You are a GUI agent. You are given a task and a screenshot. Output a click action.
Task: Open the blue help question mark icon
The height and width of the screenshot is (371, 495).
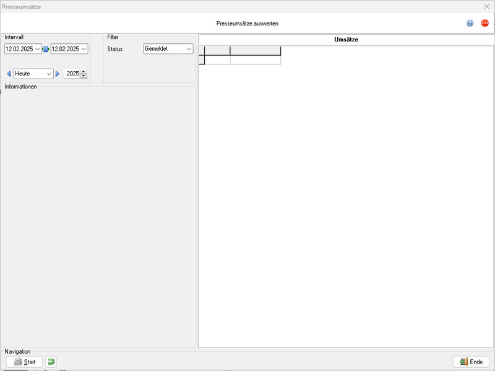click(x=470, y=23)
